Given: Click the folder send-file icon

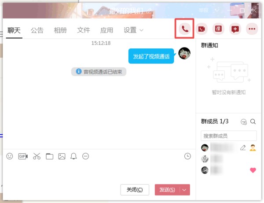Looking at the screenshot, I should click(49, 156).
